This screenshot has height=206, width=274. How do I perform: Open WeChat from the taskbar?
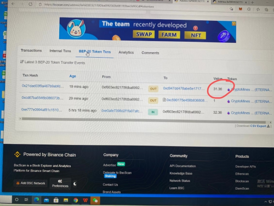click(x=95, y=201)
